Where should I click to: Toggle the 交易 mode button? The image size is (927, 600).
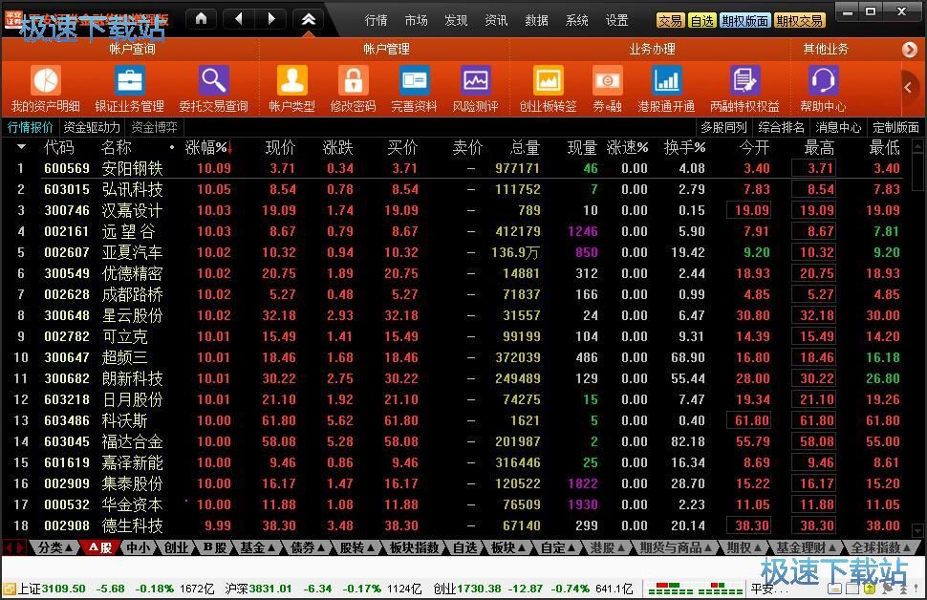coord(670,21)
